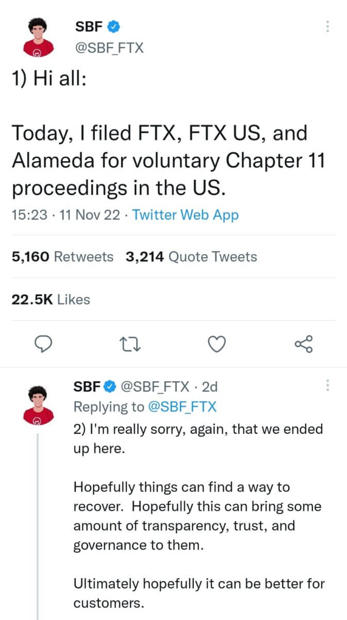Open the 3,214 Quote Tweets list
Screen dimensions: 347x620
tap(191, 256)
